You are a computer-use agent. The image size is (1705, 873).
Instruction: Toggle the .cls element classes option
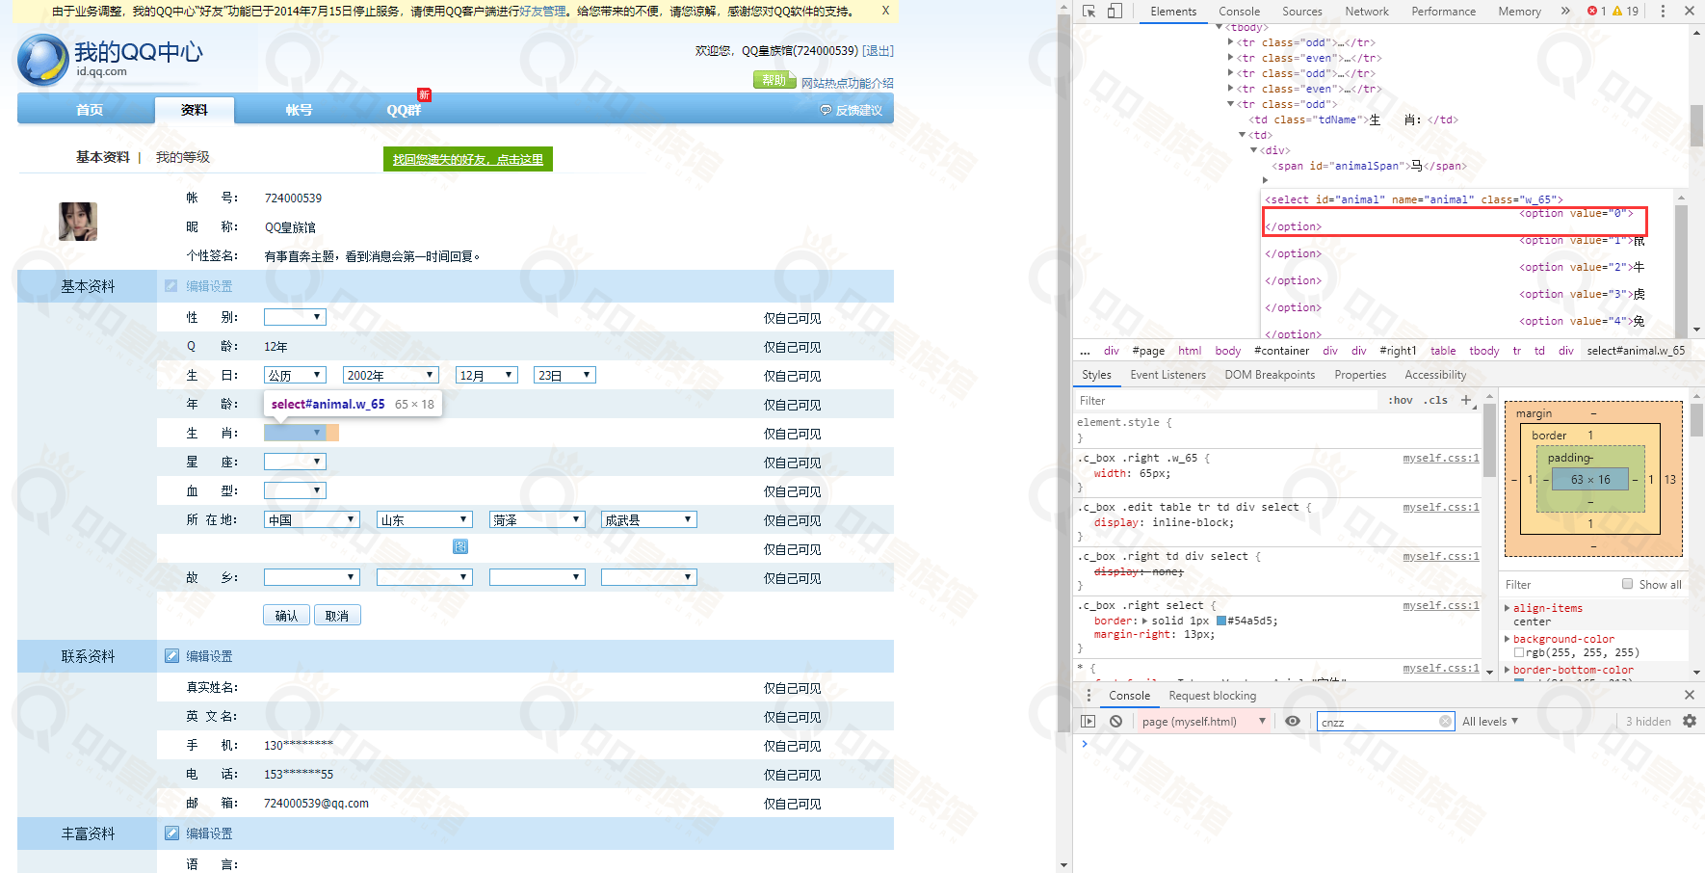pos(1437,401)
